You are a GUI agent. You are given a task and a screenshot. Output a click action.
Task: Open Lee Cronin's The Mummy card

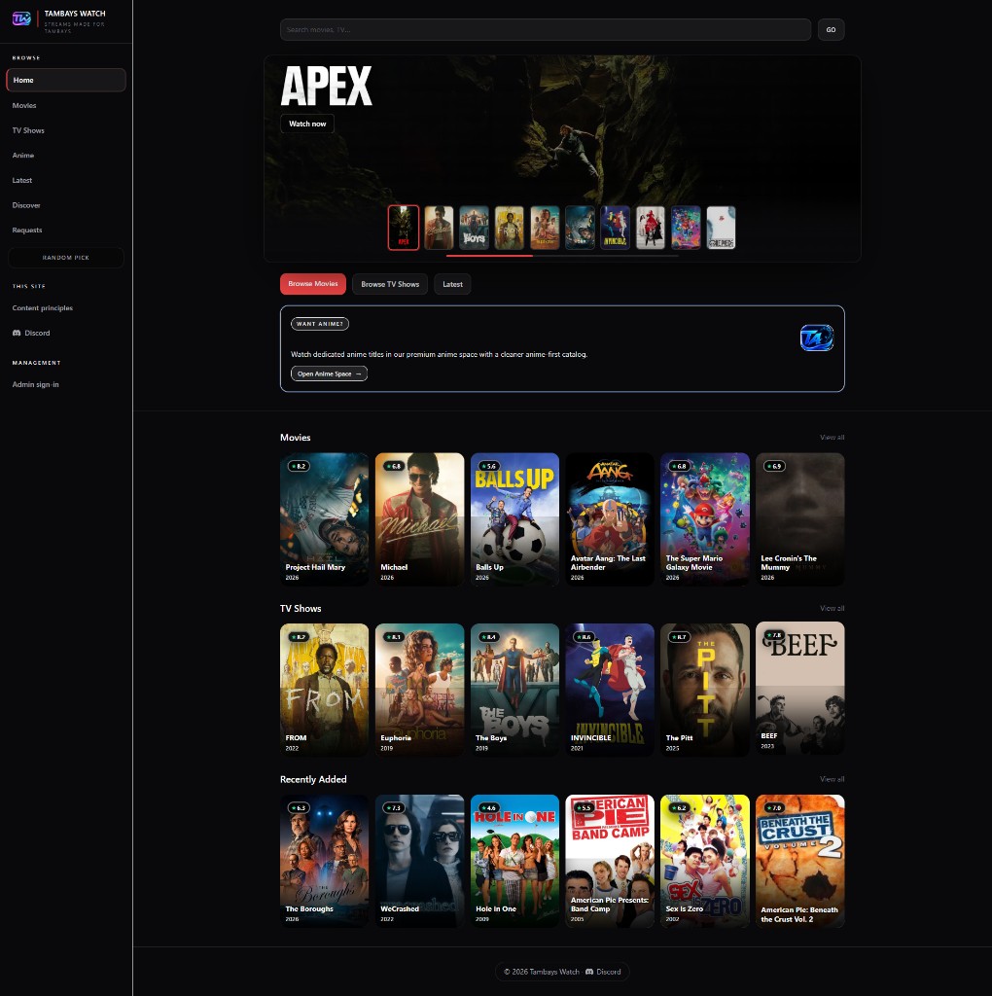coord(800,519)
